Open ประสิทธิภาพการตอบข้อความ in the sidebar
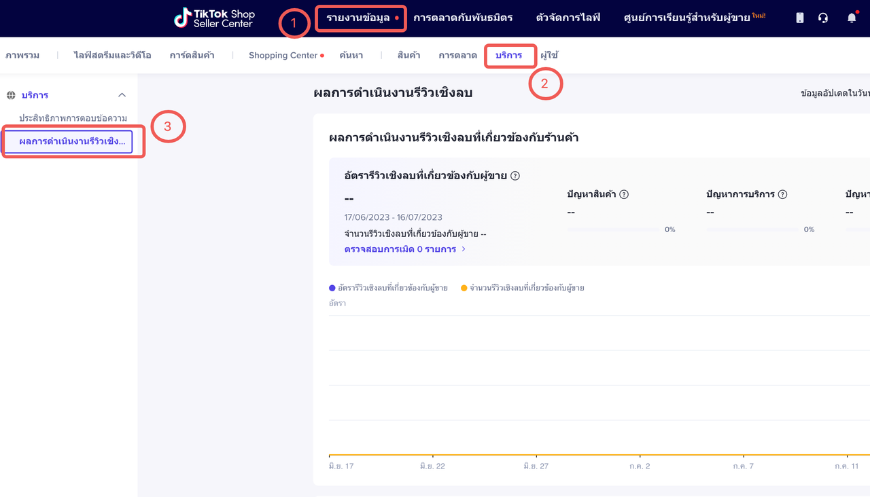 click(x=73, y=118)
